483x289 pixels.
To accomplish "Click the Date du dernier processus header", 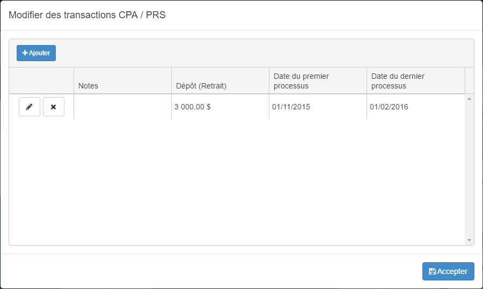I will tap(398, 81).
